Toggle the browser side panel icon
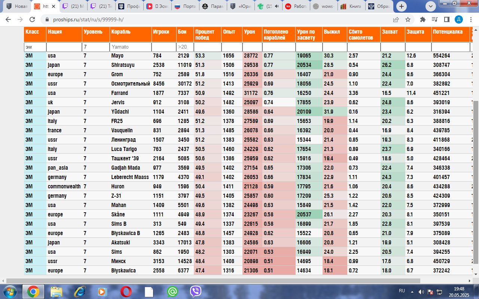This screenshot has width=479, height=299. pos(447,19)
